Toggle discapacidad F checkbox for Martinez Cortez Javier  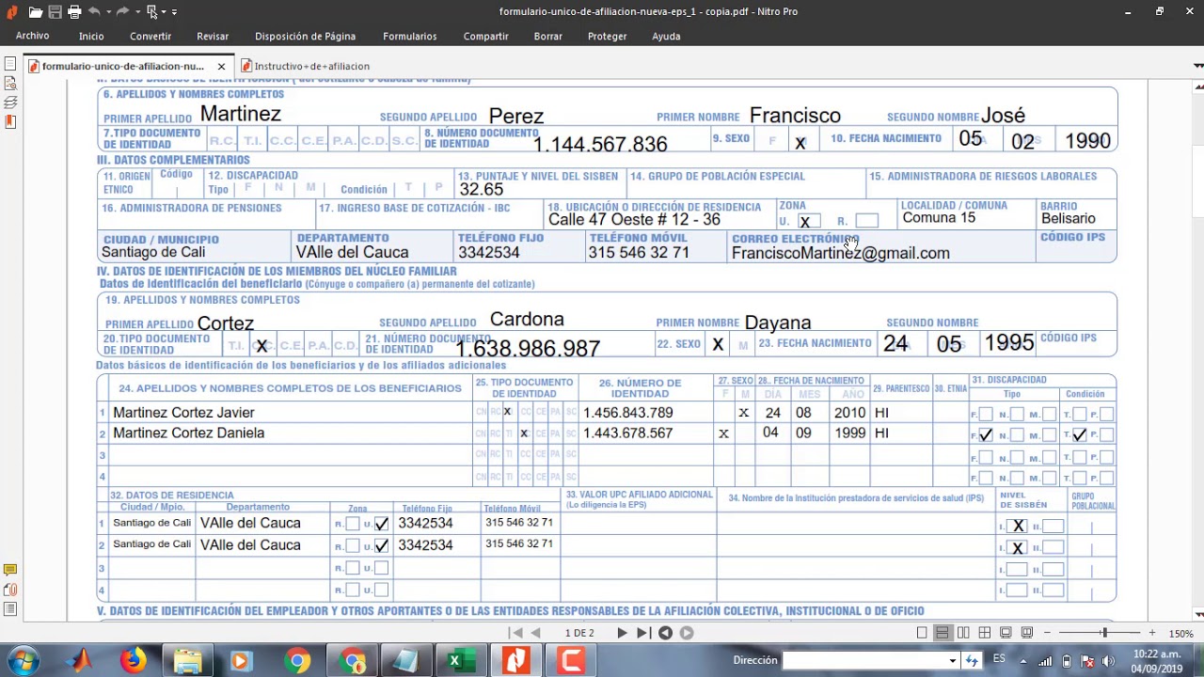pos(985,414)
